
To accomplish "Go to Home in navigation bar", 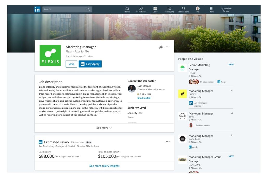I will (127, 10).
